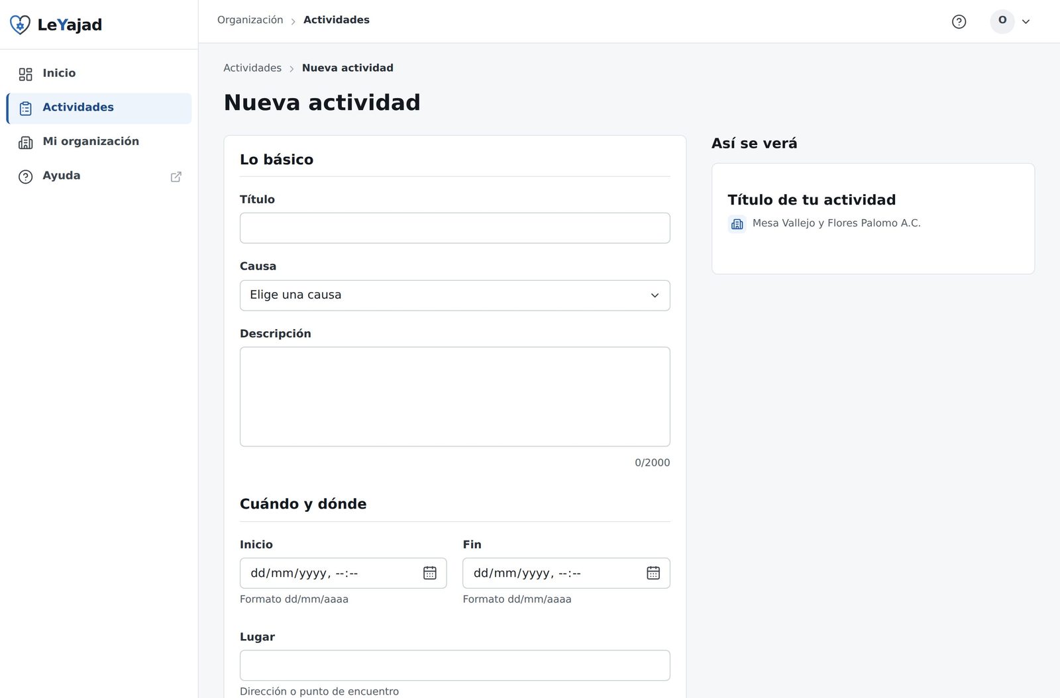This screenshot has height=698, width=1060.
Task: Click the Formato dd/mm/aaaa hint under Fin
Action: [x=517, y=599]
